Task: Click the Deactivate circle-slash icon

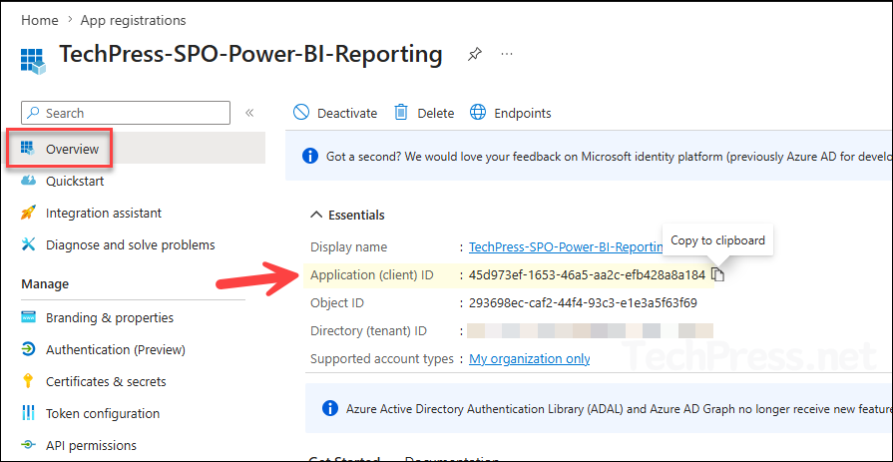Action: [x=300, y=112]
